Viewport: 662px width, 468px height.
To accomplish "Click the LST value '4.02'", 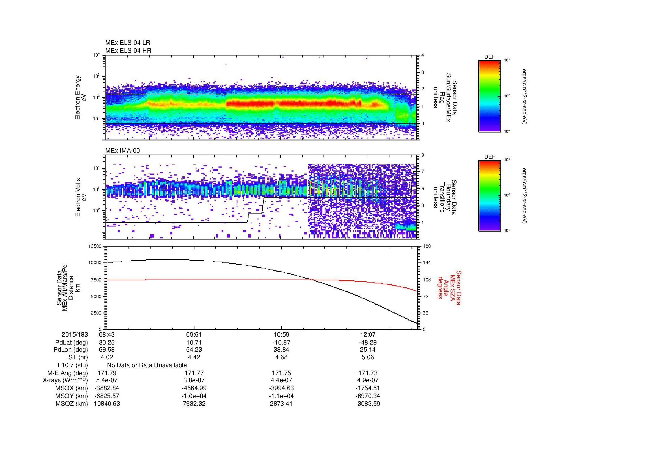I will tap(107, 358).
